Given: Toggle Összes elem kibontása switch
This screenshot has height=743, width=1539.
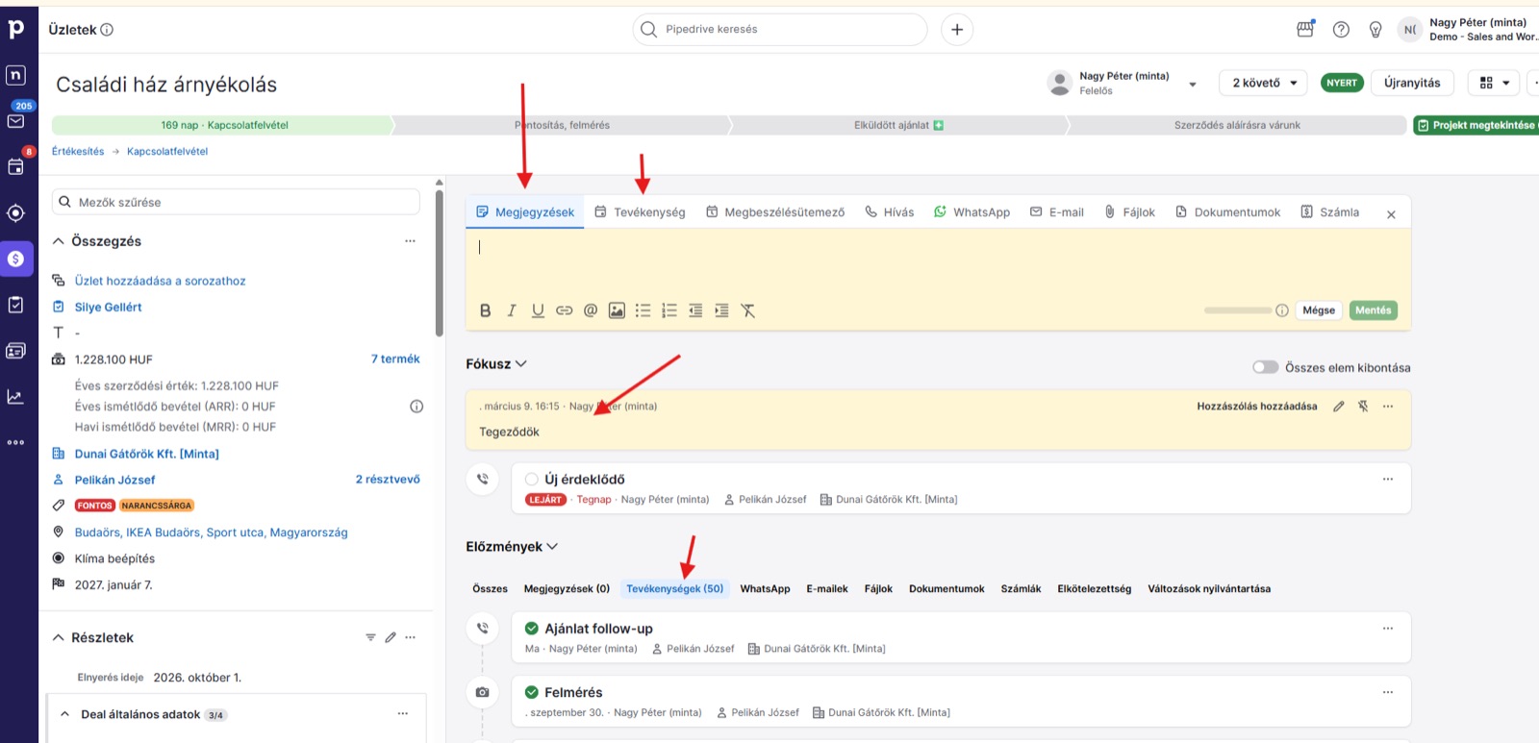Looking at the screenshot, I should point(1265,367).
